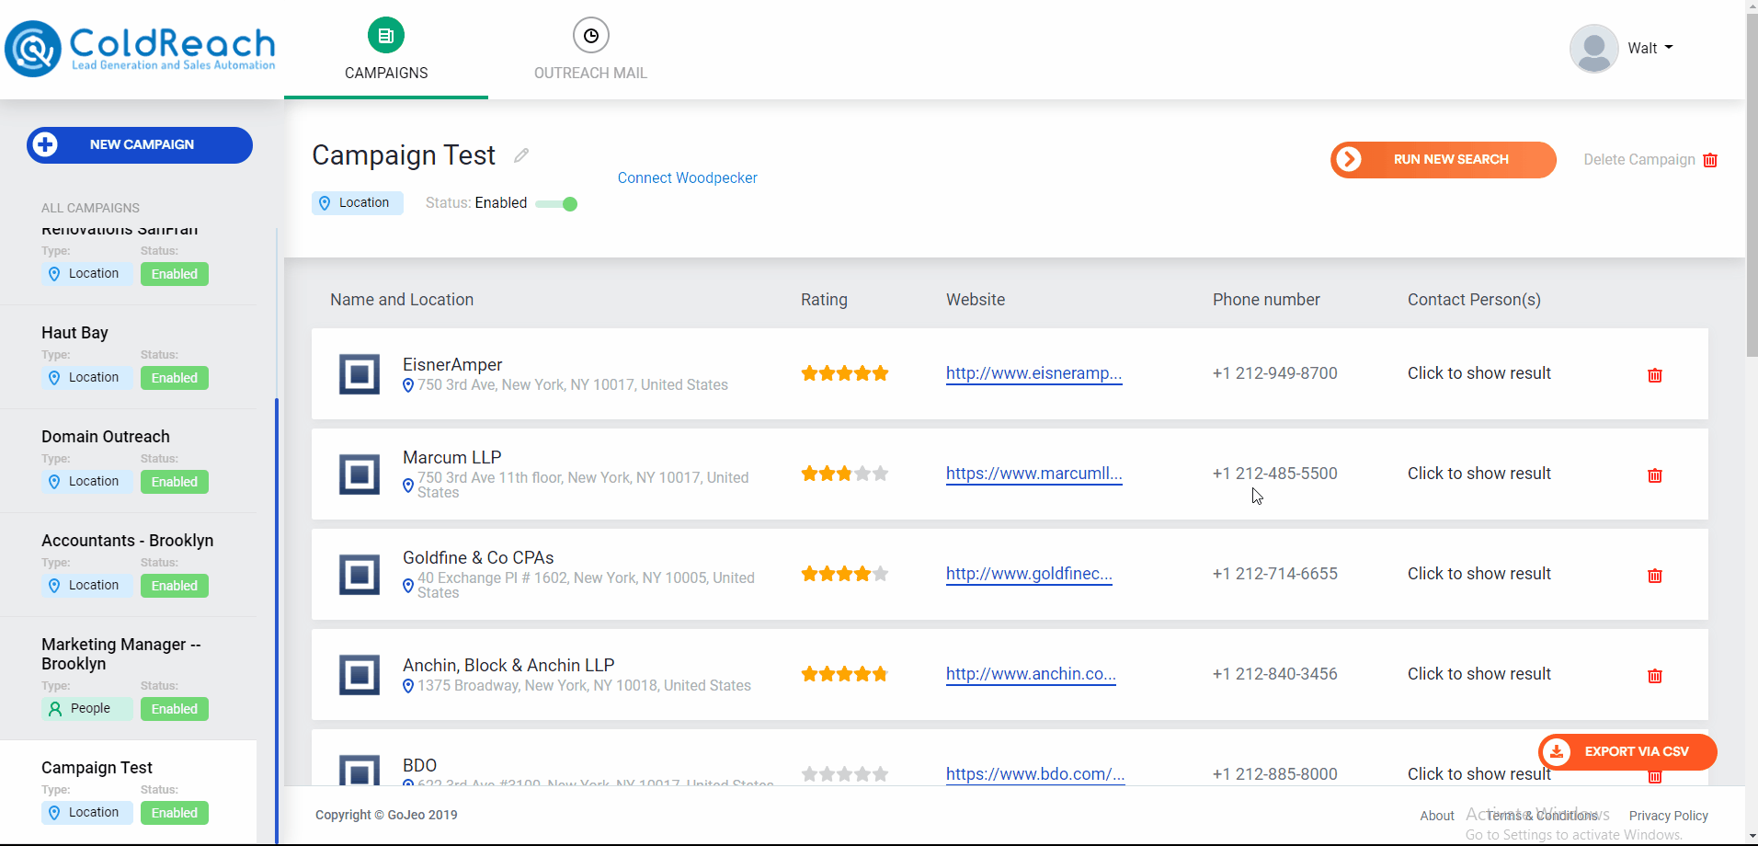
Task: Click the EisnerAmper star rating
Action: 845,373
